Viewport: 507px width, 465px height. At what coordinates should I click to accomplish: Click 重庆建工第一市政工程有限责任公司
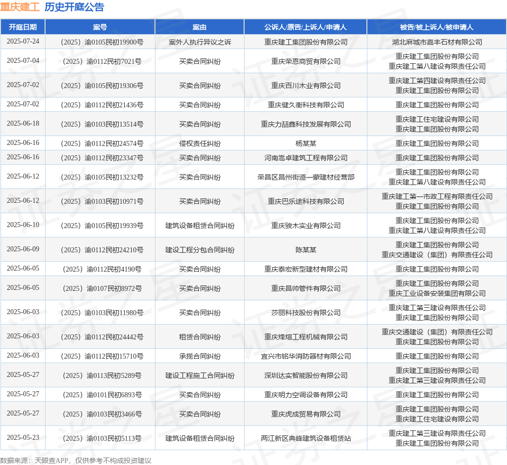(x=437, y=196)
